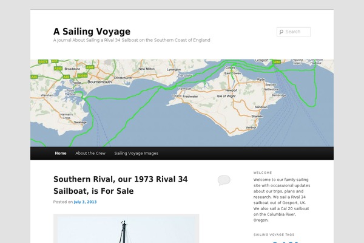Open the comment bubble icon beside the post title
The image size is (364, 243).
(224, 180)
